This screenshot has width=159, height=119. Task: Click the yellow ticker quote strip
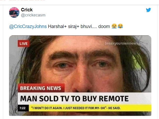tap(90, 108)
